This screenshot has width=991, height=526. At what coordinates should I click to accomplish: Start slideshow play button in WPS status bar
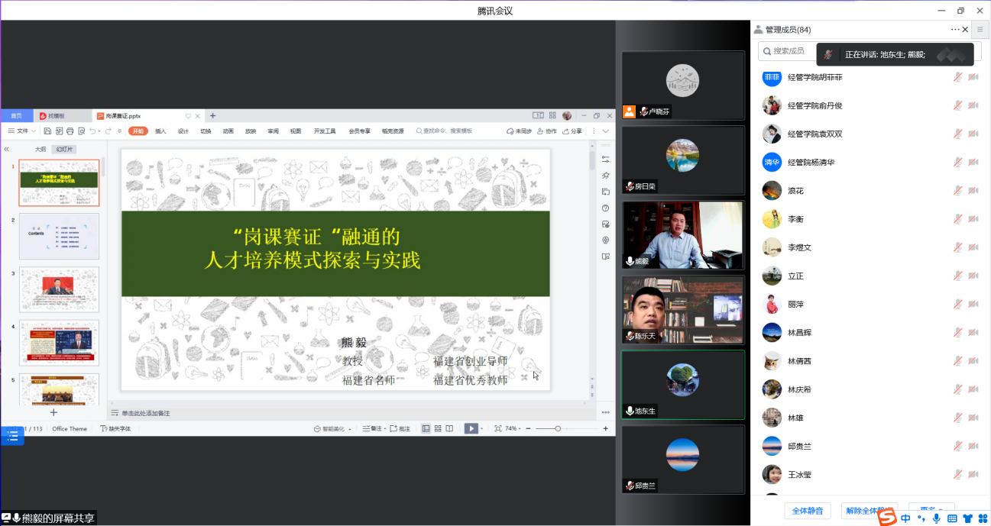[x=471, y=429]
